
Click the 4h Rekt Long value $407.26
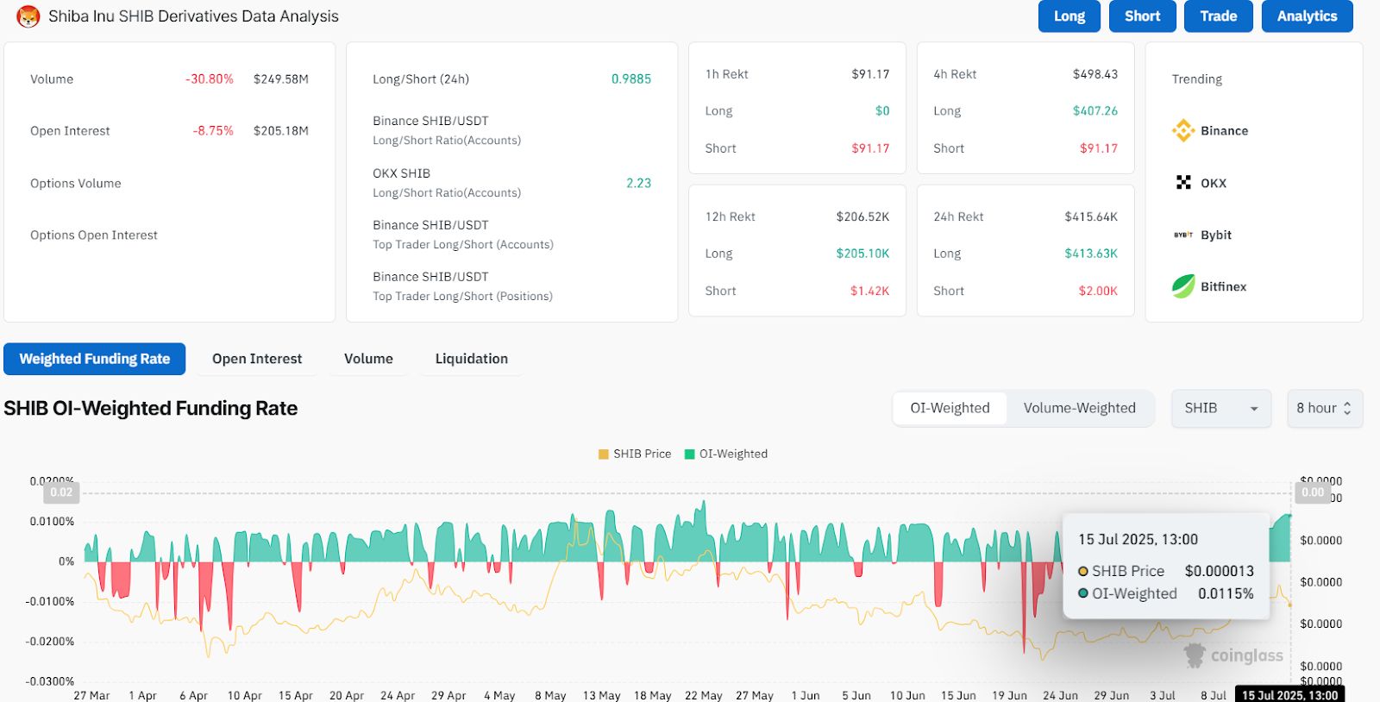click(x=1095, y=110)
